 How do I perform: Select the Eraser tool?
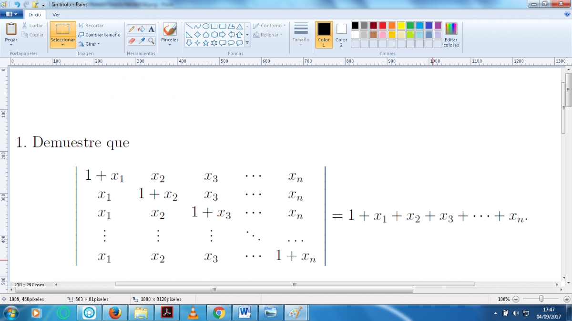click(x=132, y=41)
